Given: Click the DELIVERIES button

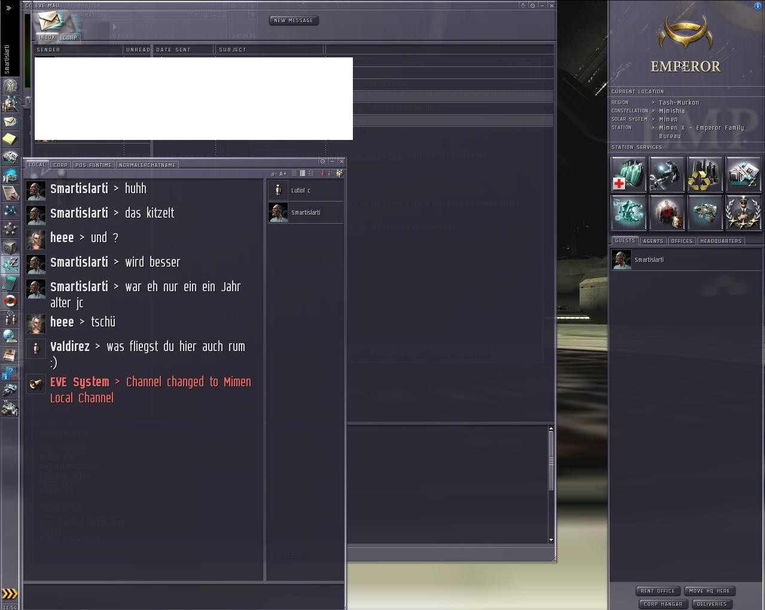Looking at the screenshot, I should [x=712, y=604].
